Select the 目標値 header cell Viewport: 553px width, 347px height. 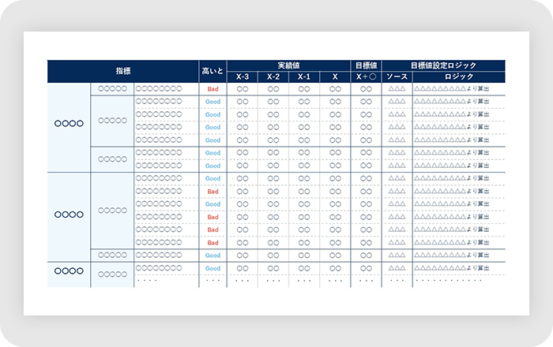366,65
